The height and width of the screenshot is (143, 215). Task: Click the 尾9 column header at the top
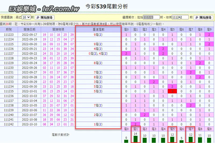[209, 30]
